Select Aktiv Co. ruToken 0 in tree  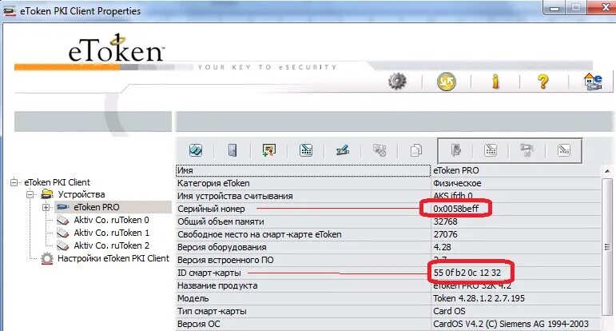(x=111, y=220)
